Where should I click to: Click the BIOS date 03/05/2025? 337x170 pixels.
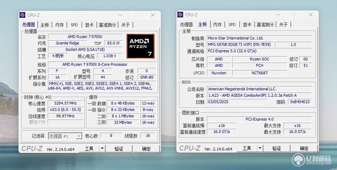237,102
